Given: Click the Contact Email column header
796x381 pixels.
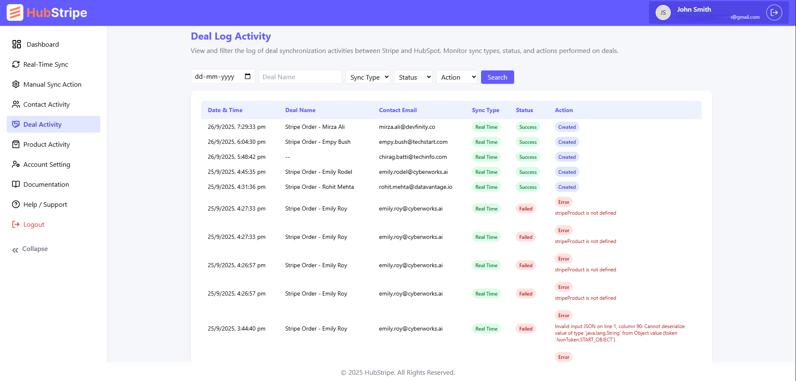Looking at the screenshot, I should click(x=398, y=110).
